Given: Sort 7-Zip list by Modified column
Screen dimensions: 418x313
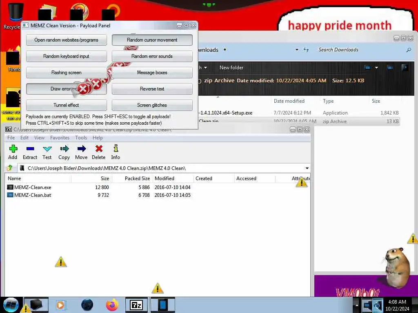Looking at the screenshot, I should [173, 179].
